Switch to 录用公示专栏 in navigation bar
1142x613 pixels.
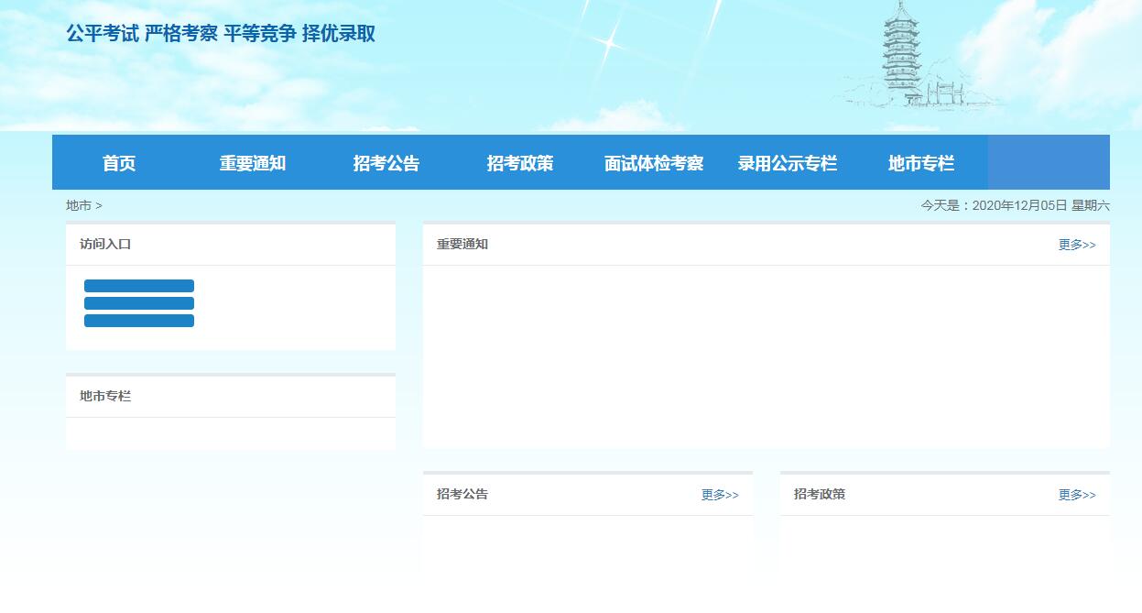click(788, 163)
